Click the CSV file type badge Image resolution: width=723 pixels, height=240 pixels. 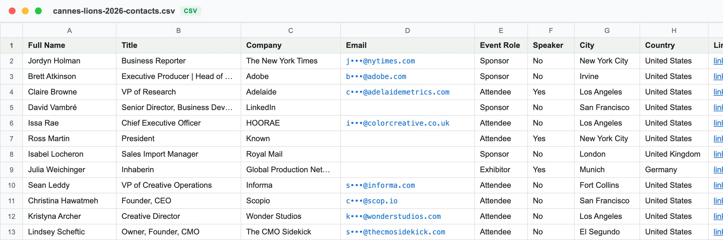coord(190,11)
